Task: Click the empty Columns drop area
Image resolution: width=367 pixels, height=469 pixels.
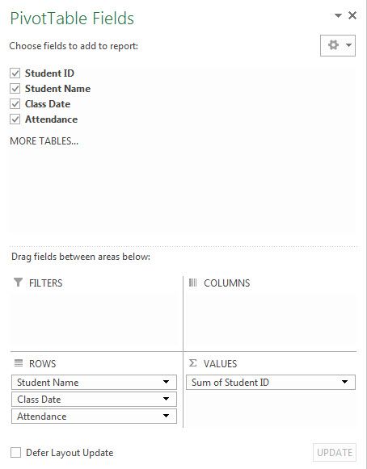Action: click(271, 320)
